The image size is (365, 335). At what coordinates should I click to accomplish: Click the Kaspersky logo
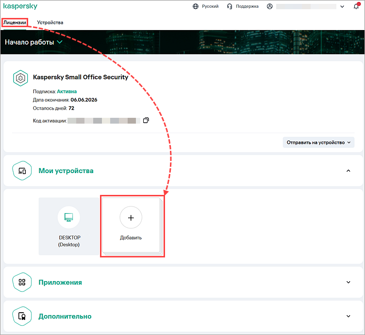(20, 6)
